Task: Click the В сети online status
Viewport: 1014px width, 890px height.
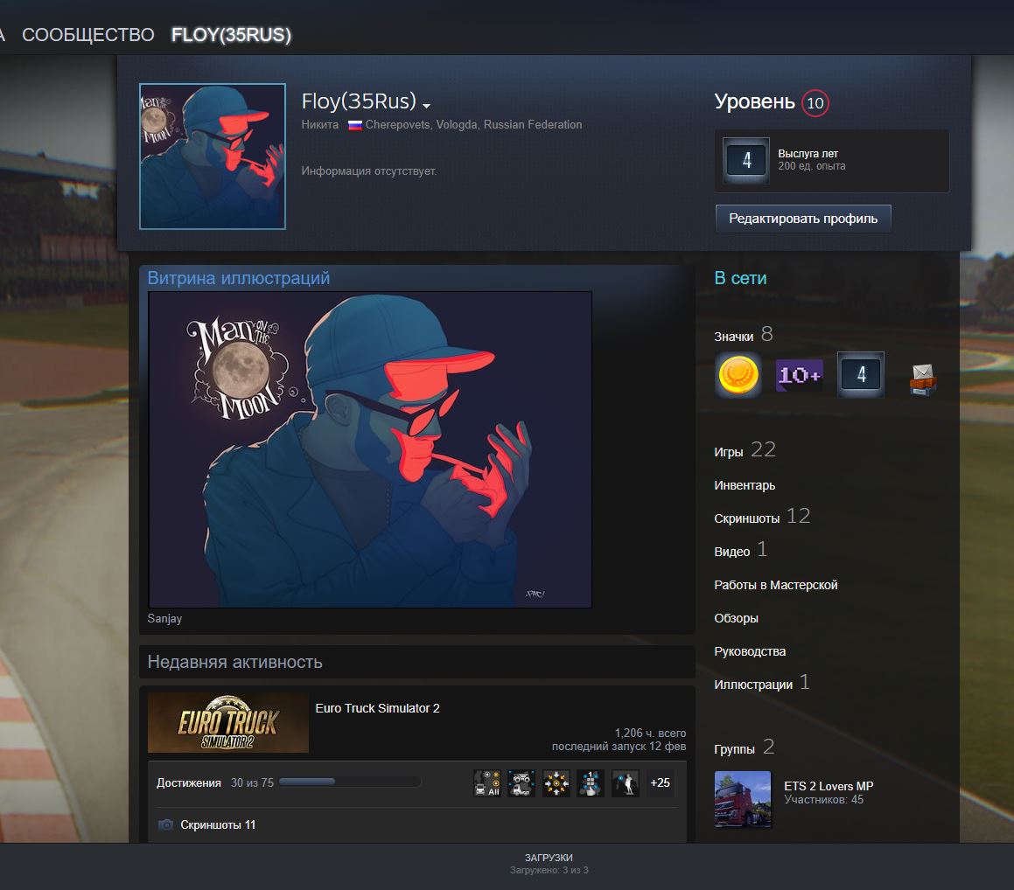Action: (x=740, y=278)
